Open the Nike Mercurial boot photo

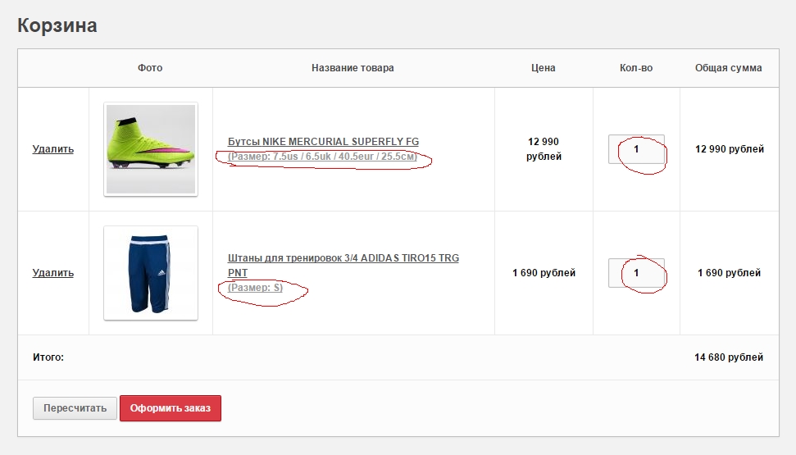(x=151, y=149)
